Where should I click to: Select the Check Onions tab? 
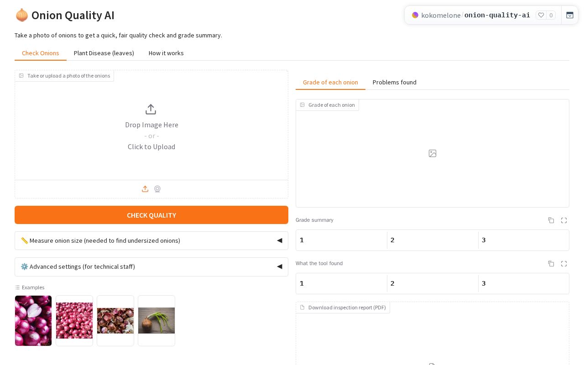click(41, 53)
